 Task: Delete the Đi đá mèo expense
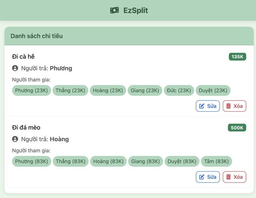[234, 177]
